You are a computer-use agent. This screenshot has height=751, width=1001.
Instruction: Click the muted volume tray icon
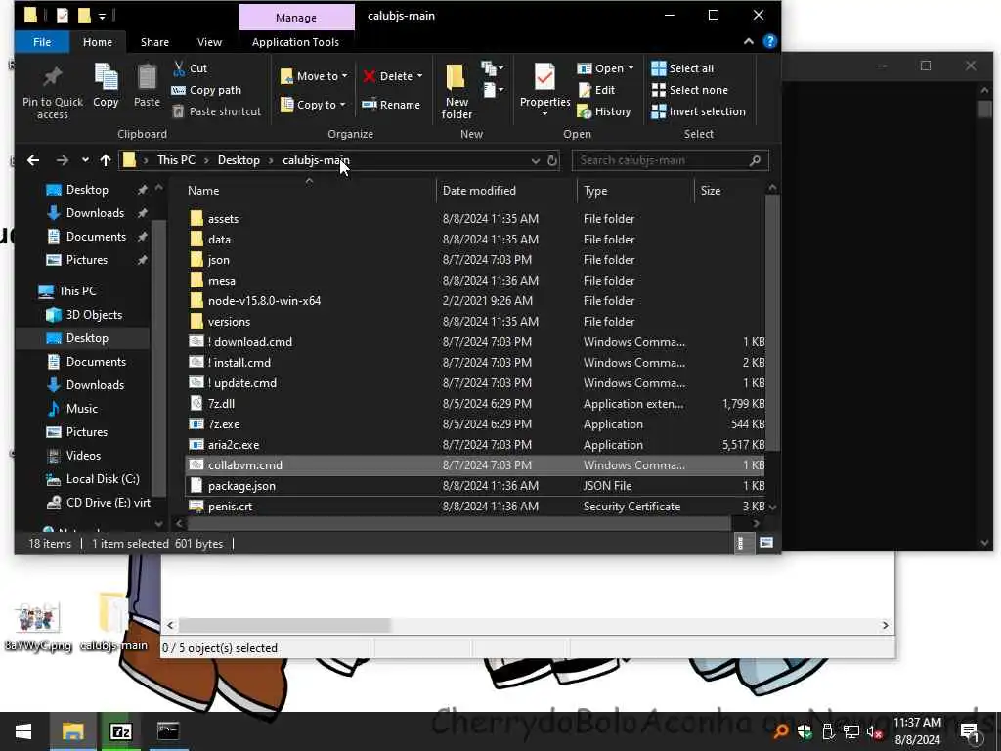tap(875, 731)
